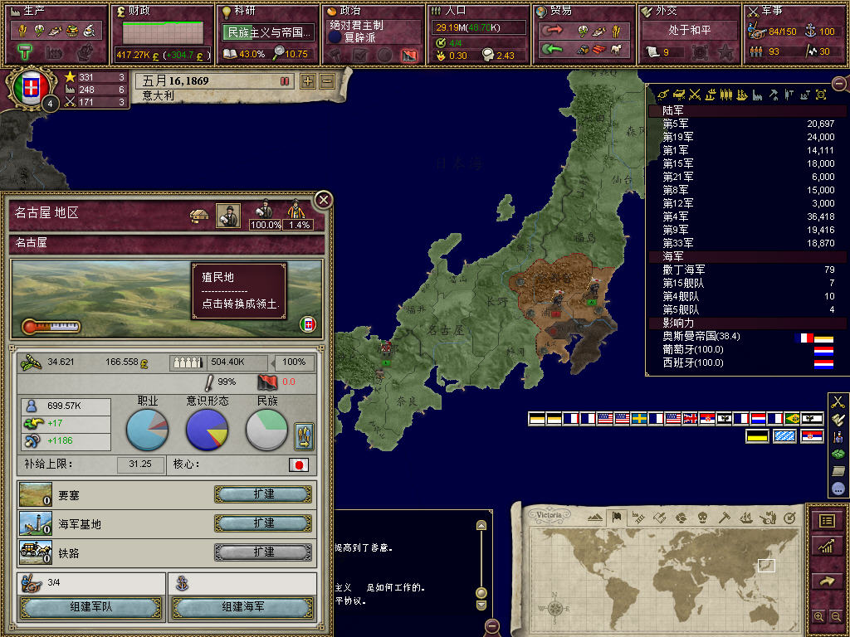Image resolution: width=850 pixels, height=637 pixels.
Task: Click 扩建 to expand the 要塞 fort
Action: (263, 494)
